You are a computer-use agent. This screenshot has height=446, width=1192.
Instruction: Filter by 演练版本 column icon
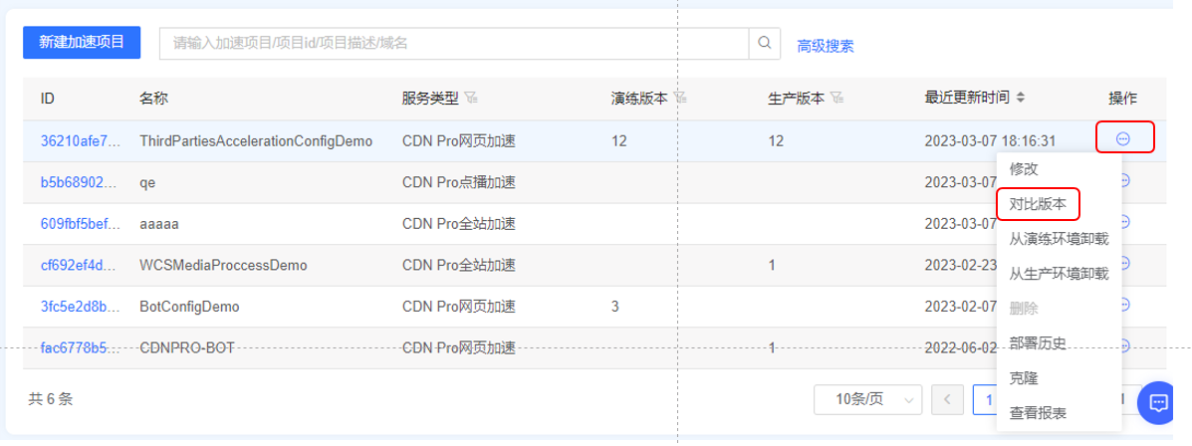click(x=680, y=98)
